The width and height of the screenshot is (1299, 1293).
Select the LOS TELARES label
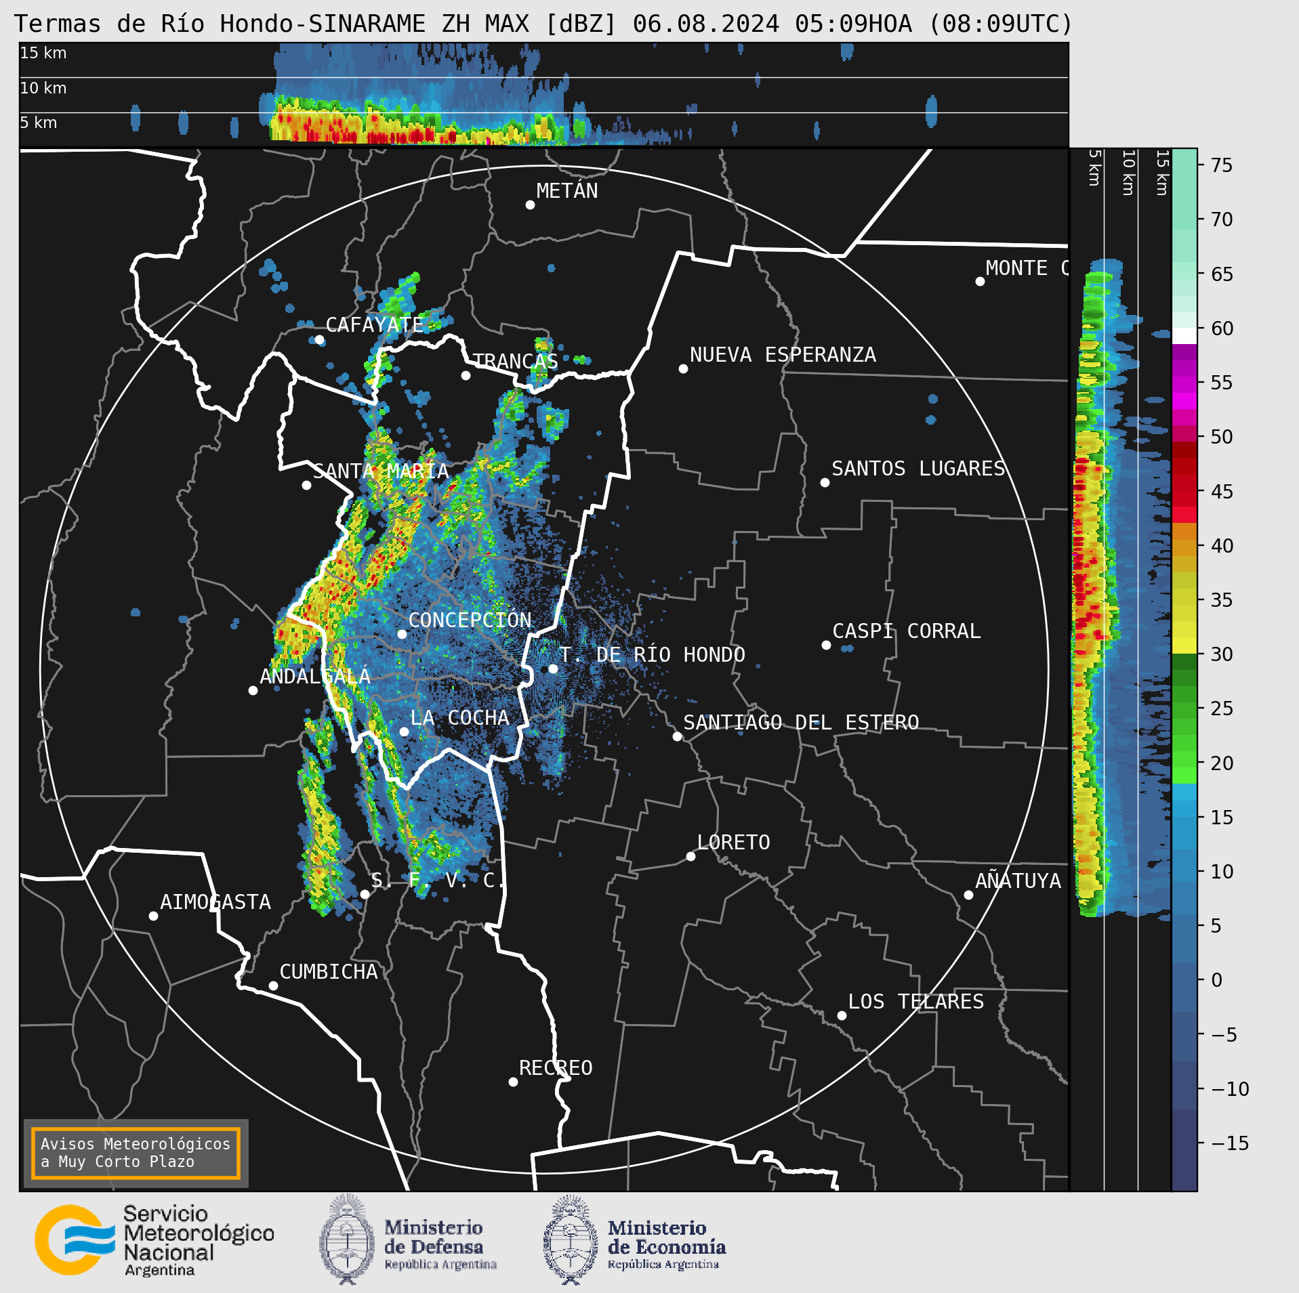click(916, 1002)
